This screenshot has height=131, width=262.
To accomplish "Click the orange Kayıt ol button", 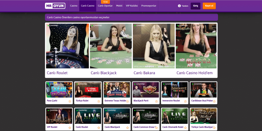I will (209, 6).
